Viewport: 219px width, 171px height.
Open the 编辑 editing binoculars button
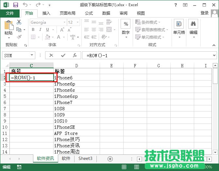tap(194, 29)
